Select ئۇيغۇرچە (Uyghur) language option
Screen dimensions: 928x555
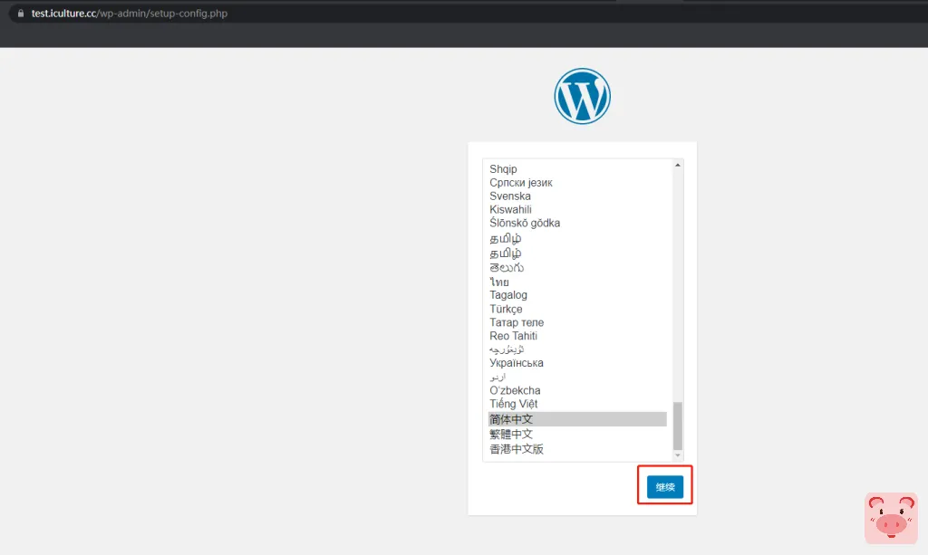pos(577,349)
